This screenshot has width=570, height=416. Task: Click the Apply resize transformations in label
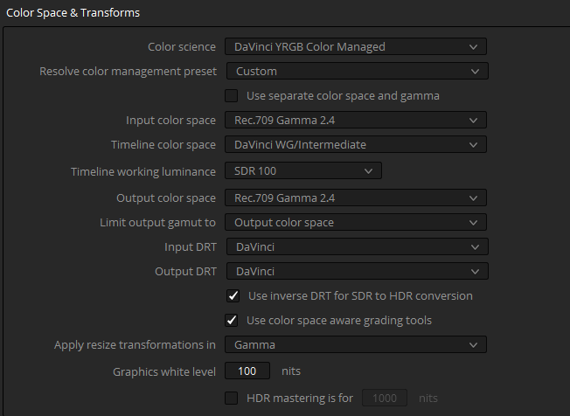click(135, 345)
